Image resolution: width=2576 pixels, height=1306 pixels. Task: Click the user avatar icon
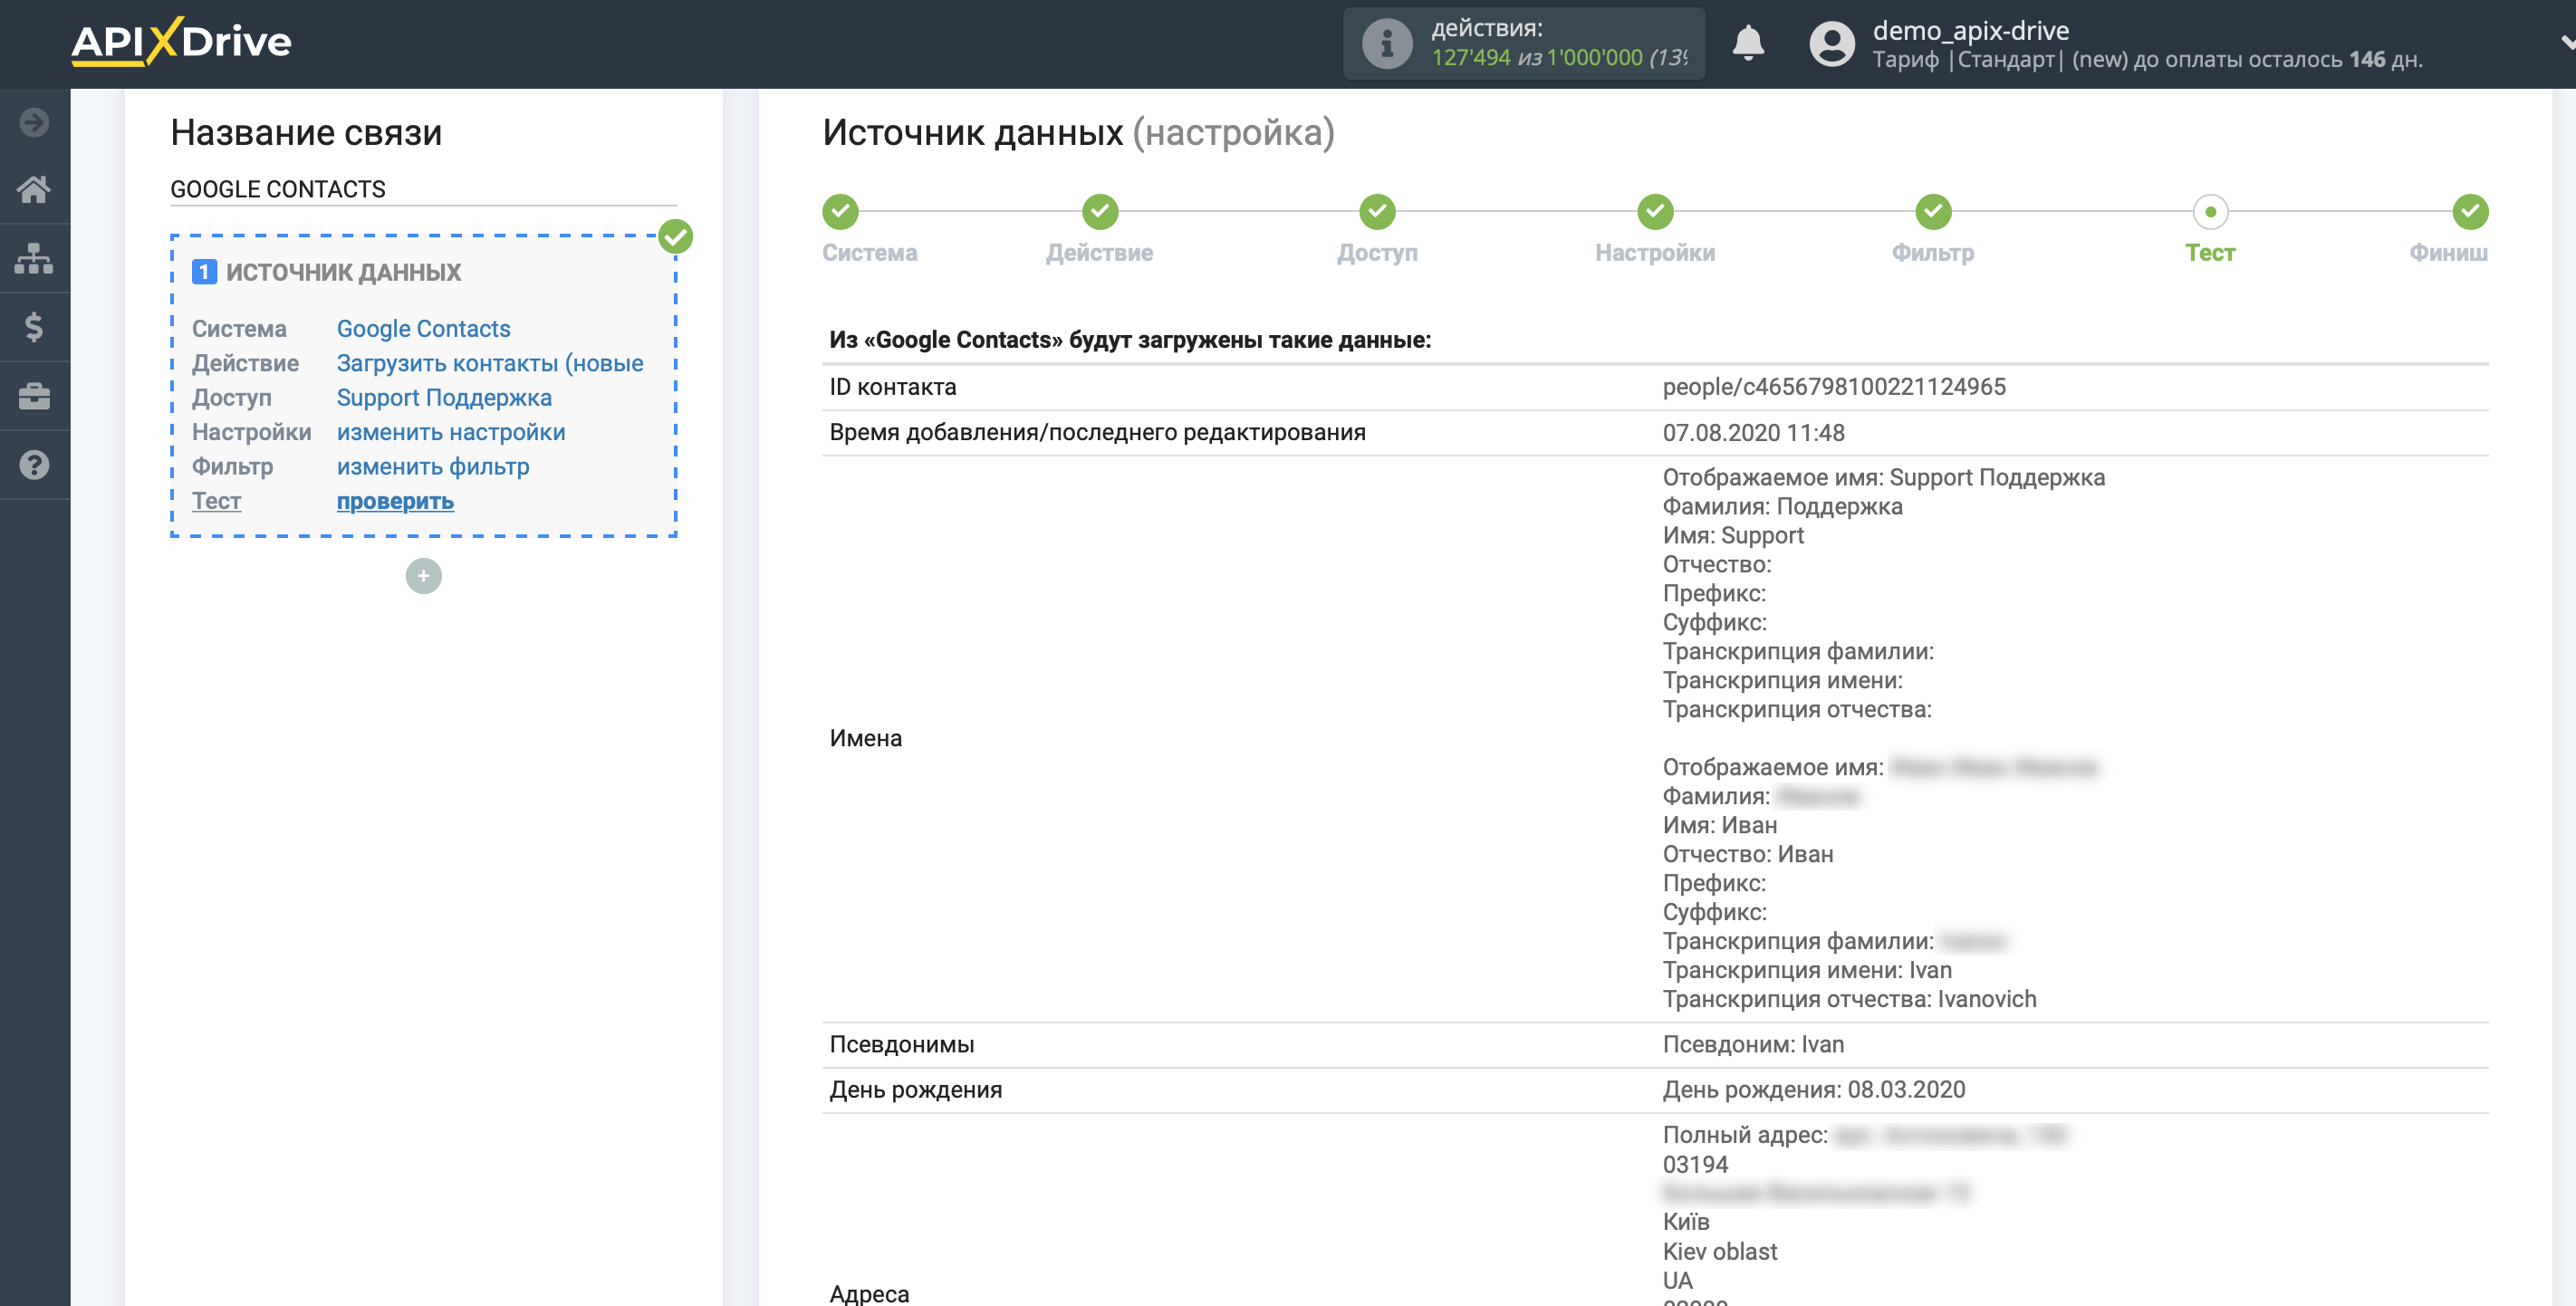coord(1831,44)
